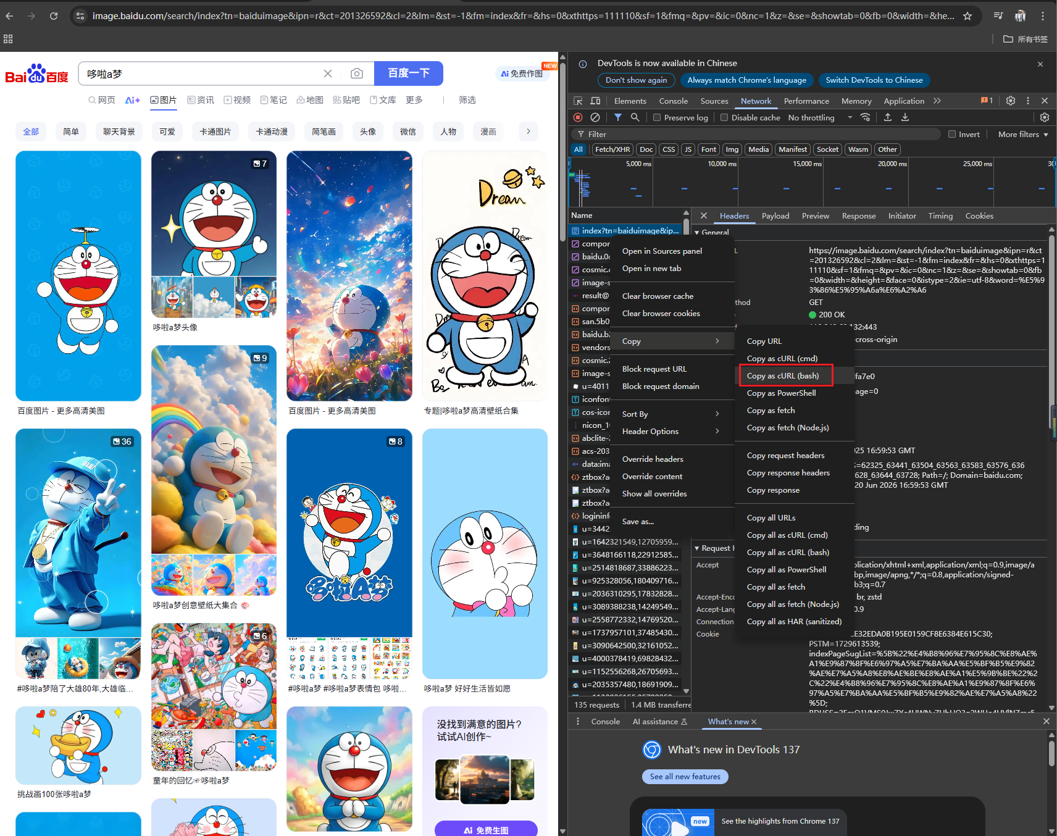1057x836 pixels.
Task: Clear the network log
Action: tap(595, 117)
